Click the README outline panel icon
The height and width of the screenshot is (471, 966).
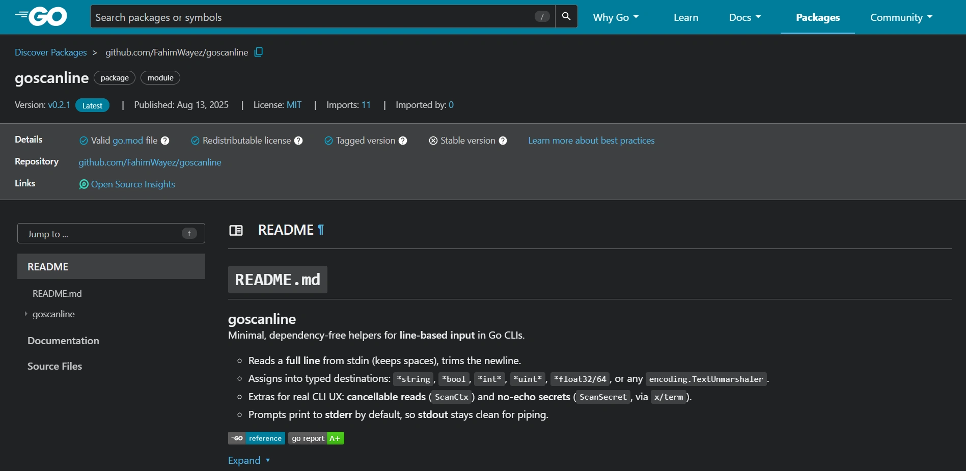point(236,230)
